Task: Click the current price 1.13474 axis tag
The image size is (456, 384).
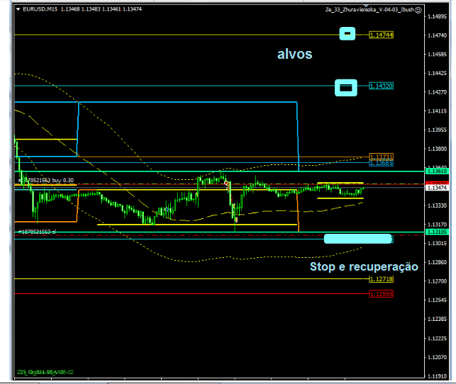Action: tap(436, 188)
